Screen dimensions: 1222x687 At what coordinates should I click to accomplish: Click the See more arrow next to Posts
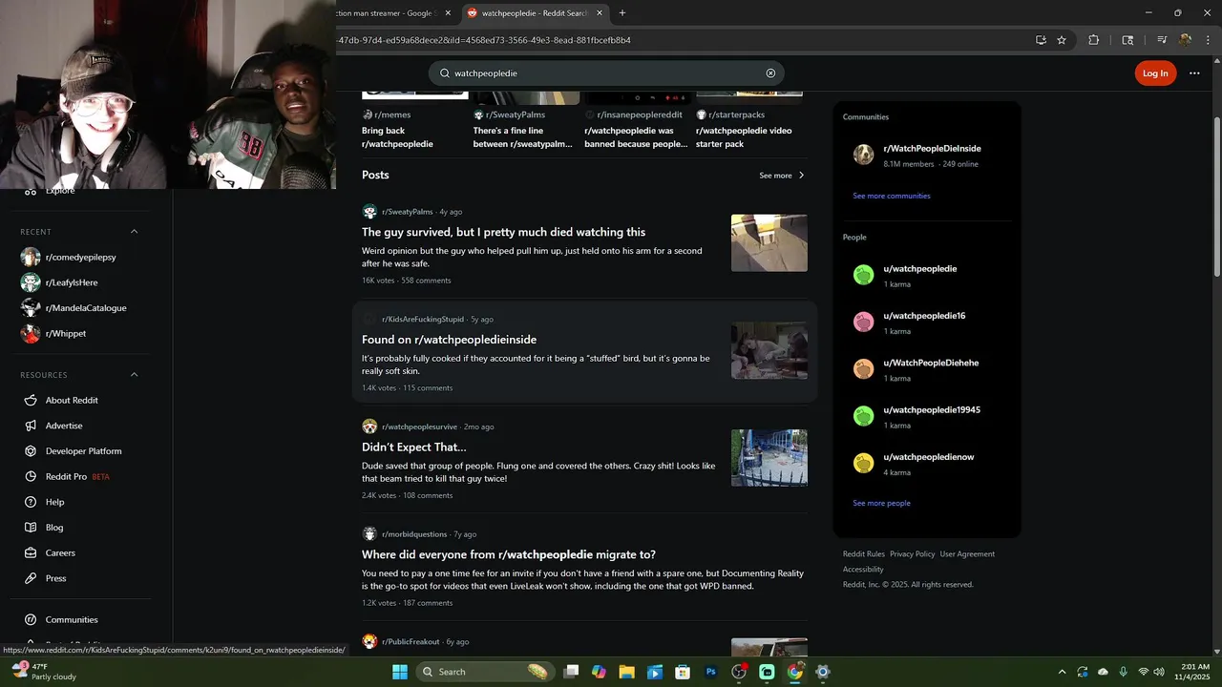[801, 176]
